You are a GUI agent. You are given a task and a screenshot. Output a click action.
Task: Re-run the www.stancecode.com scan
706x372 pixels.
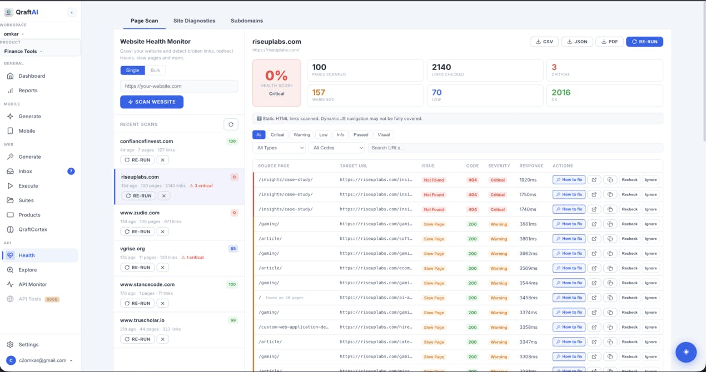[137, 304]
